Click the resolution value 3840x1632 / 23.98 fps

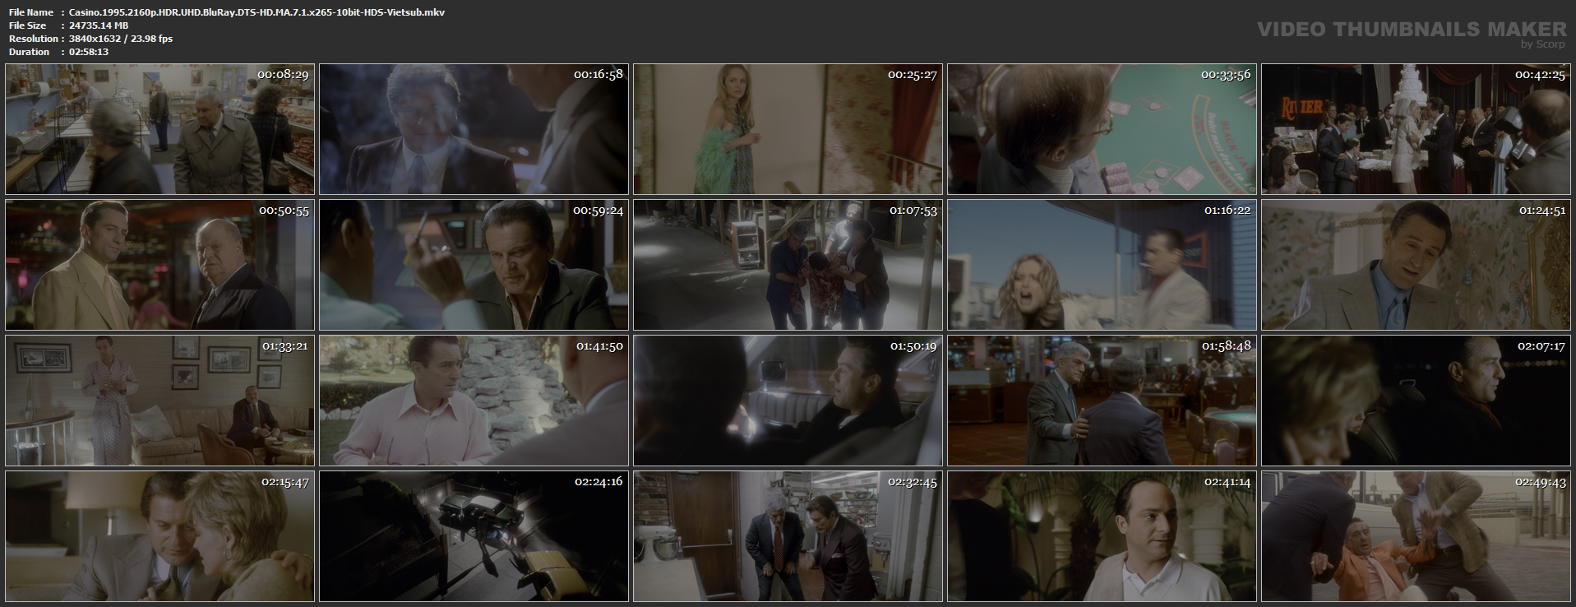(121, 39)
